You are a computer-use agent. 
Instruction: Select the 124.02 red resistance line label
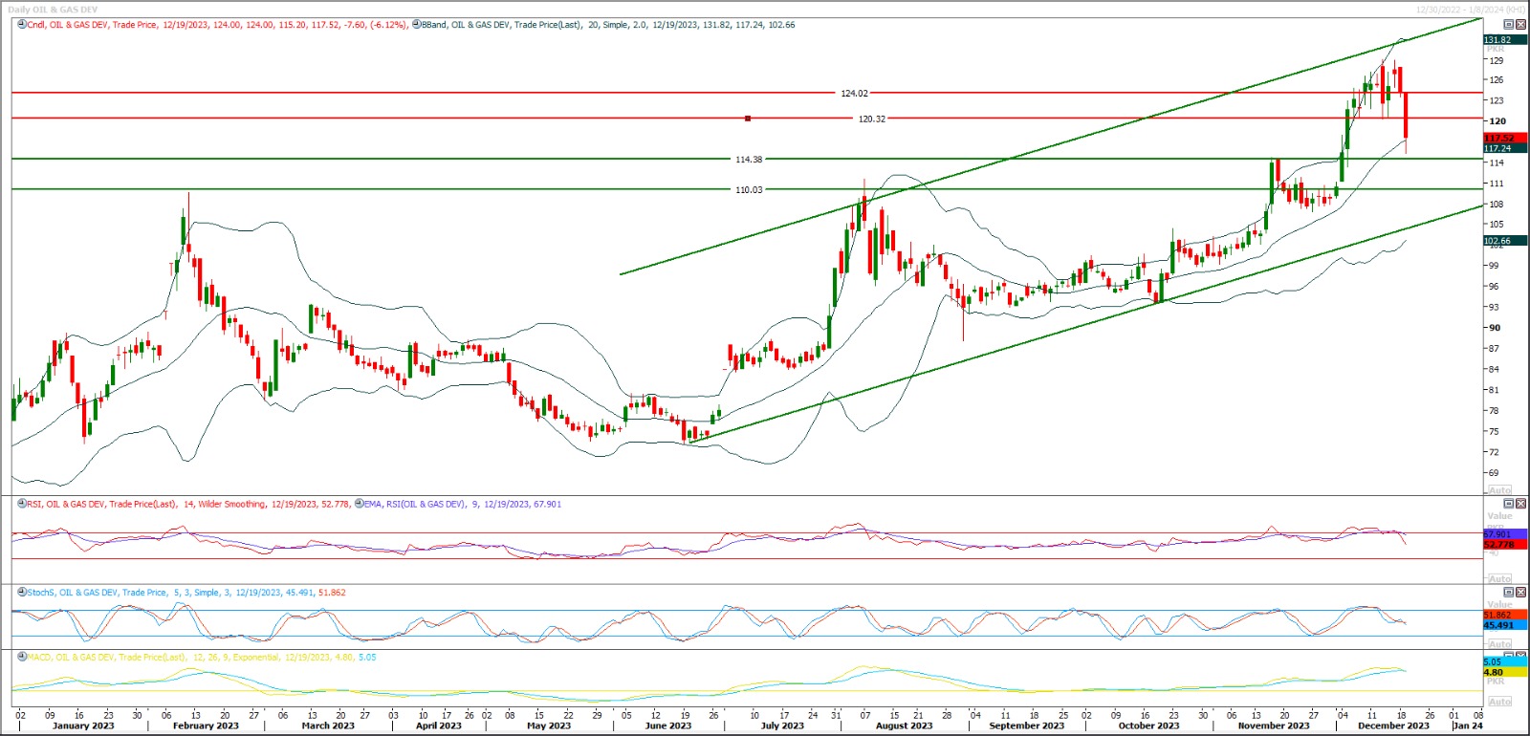[x=854, y=94]
